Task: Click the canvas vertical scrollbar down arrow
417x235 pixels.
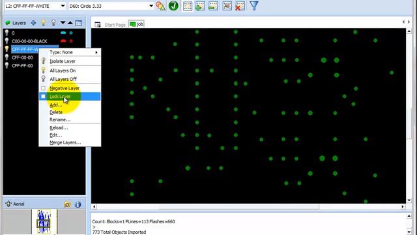Action: pos(409,200)
